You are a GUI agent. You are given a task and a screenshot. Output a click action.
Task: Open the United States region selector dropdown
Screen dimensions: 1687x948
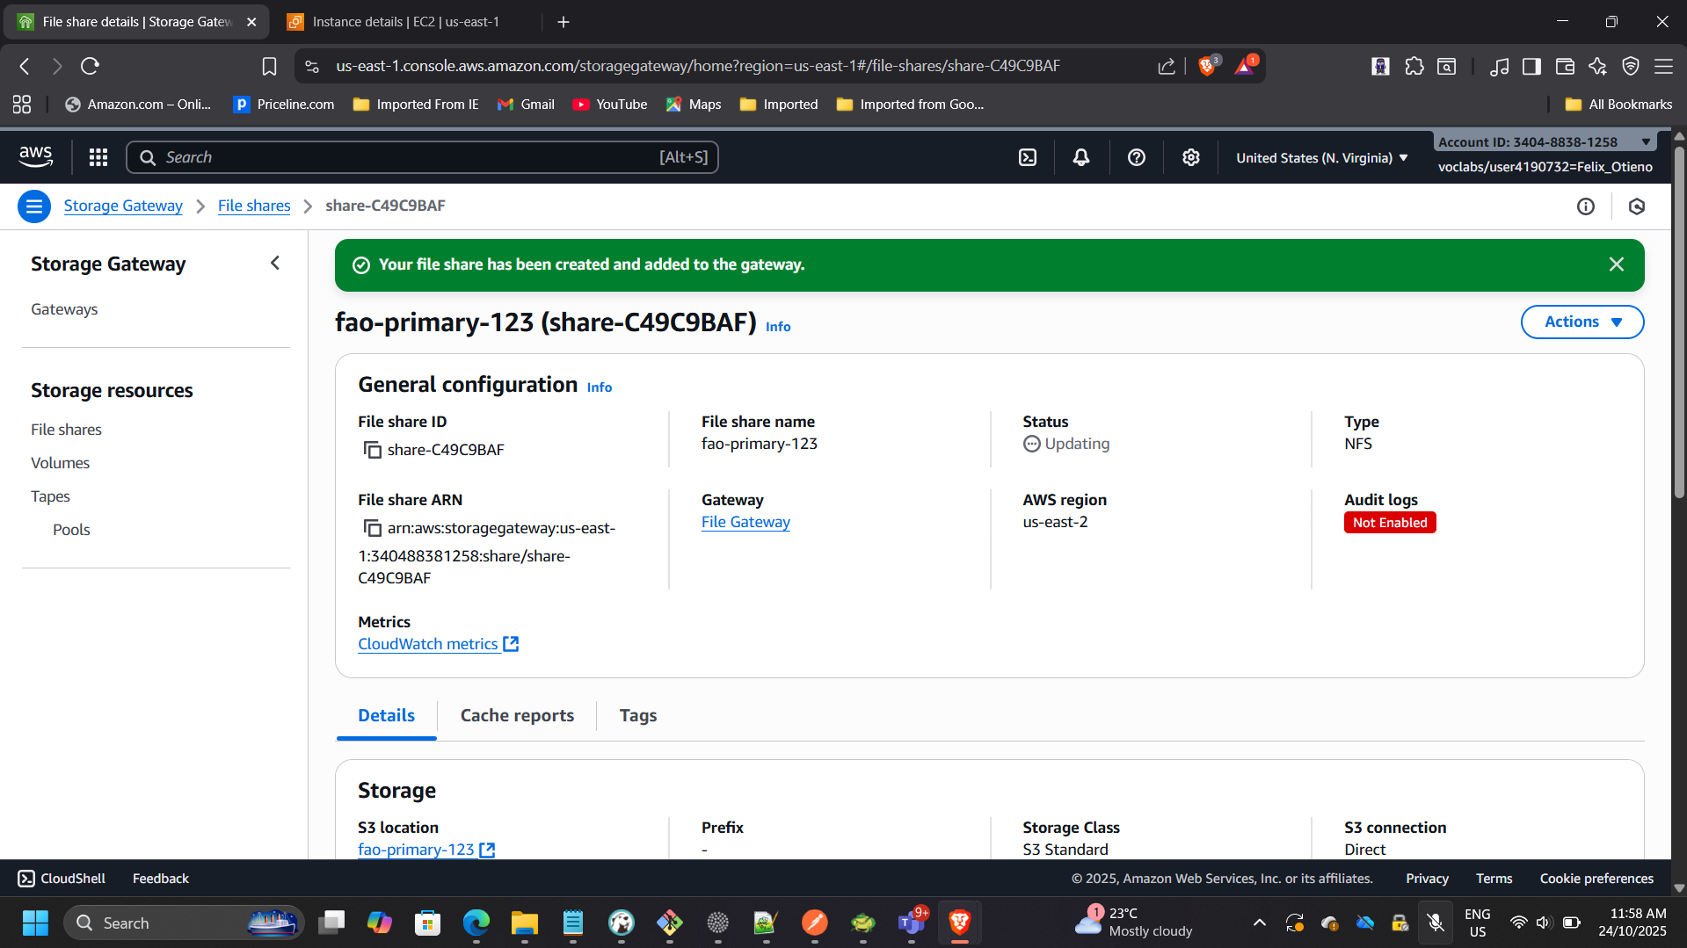pyautogui.click(x=1320, y=157)
